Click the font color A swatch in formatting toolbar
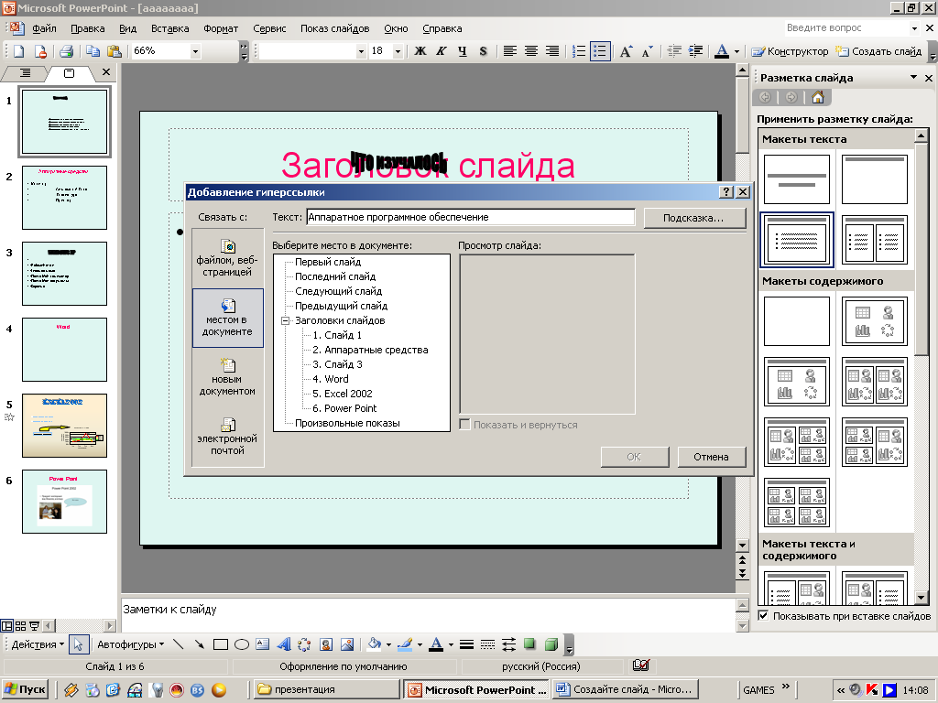The height and width of the screenshot is (703, 938). 722,51
